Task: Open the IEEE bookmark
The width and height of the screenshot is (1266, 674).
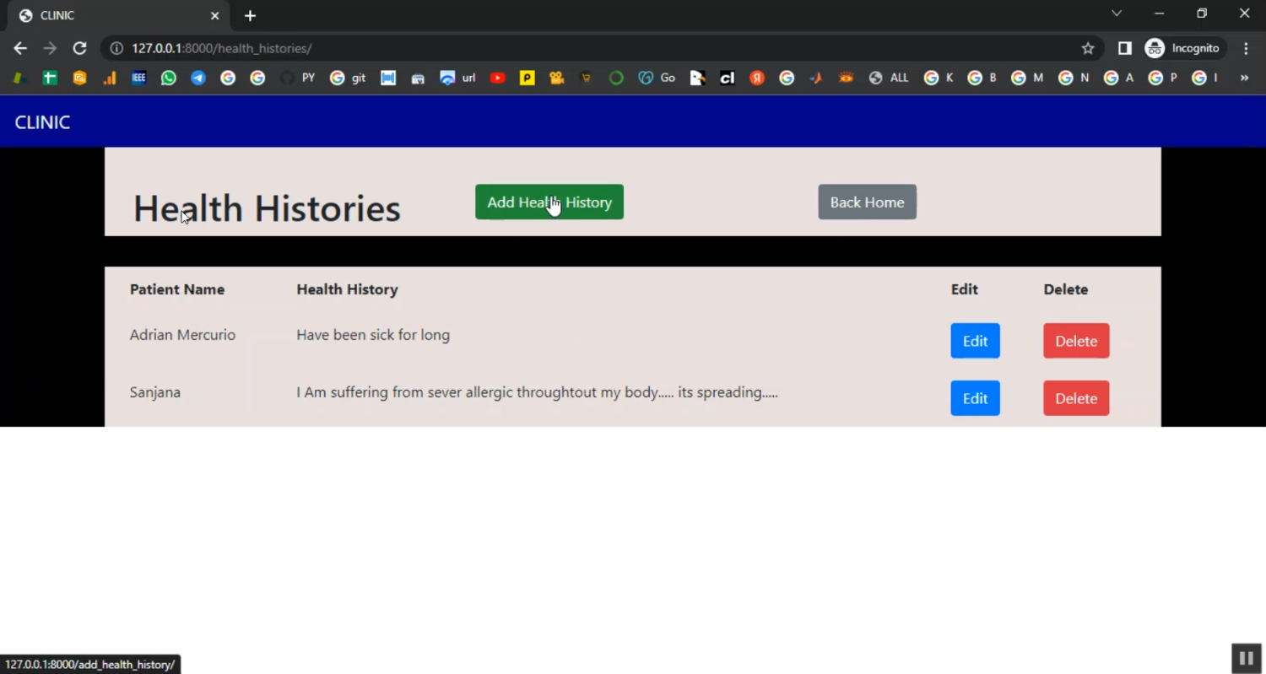Action: click(139, 78)
